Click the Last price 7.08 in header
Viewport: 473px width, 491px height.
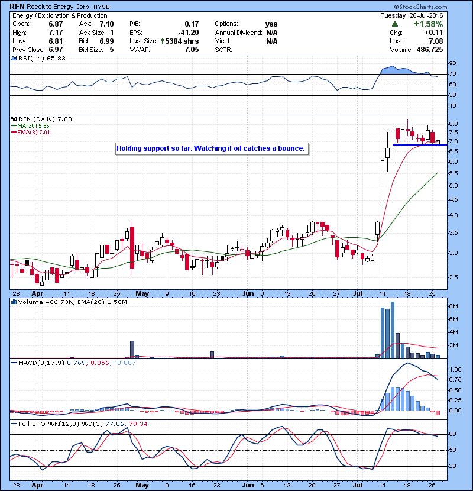point(436,41)
